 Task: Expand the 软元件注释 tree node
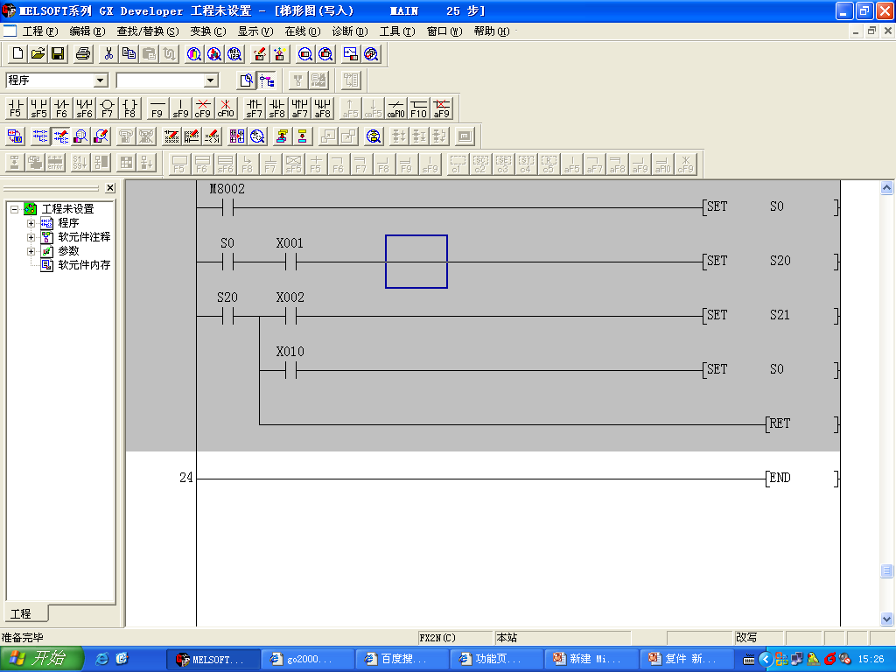click(31, 237)
